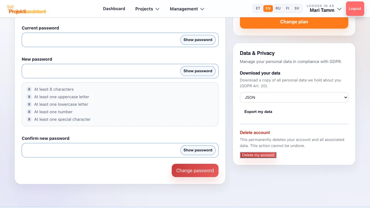
Task: Click the Projektiassistent logo
Action: tap(26, 9)
